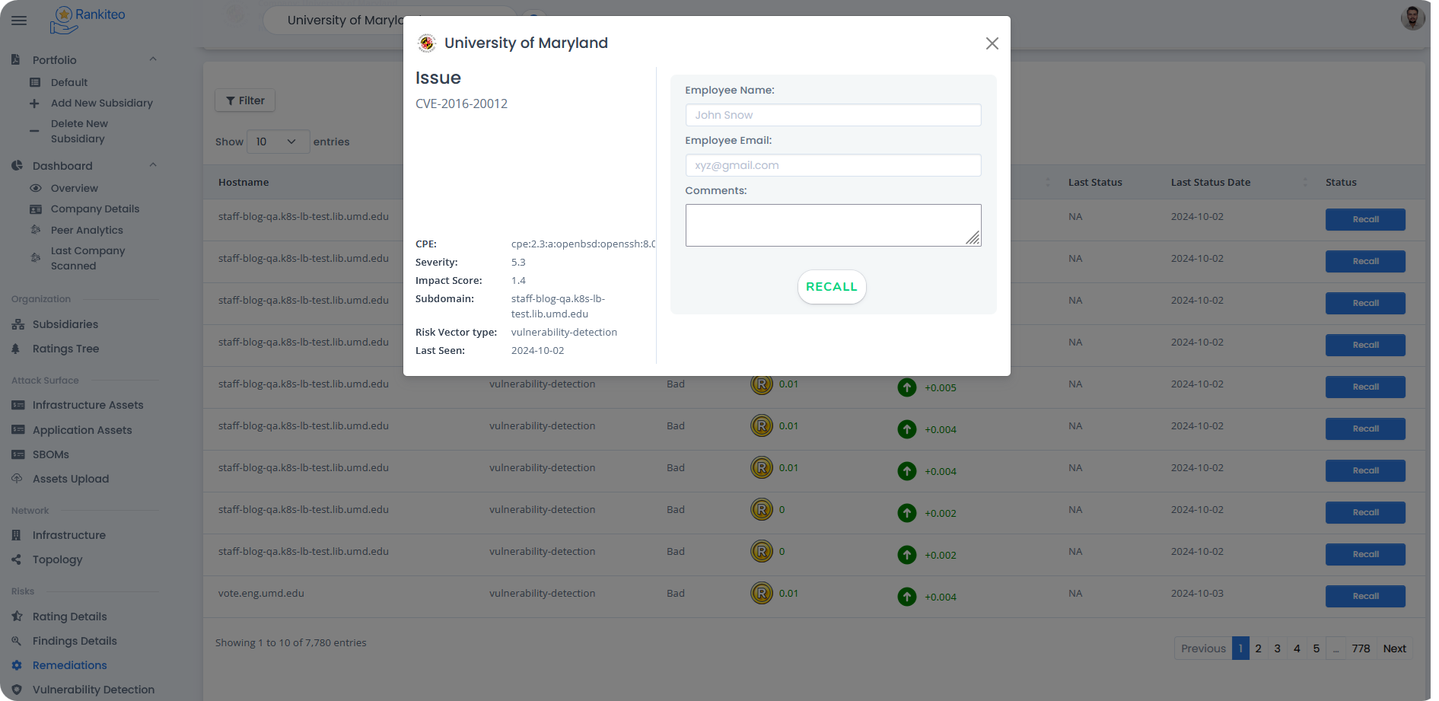
Task: Click the SBOMs sidebar icon
Action: (x=18, y=454)
